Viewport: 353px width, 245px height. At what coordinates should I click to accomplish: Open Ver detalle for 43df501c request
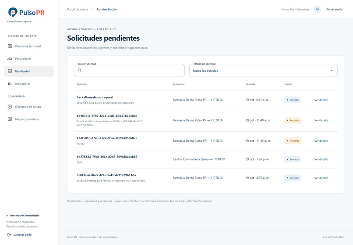click(321, 141)
